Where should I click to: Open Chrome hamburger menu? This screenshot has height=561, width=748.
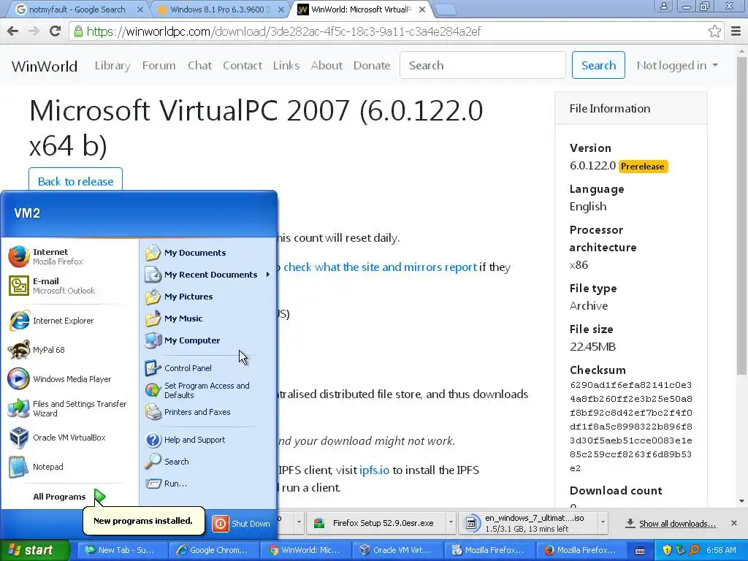(x=736, y=31)
